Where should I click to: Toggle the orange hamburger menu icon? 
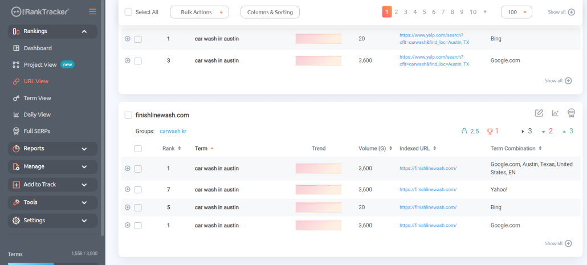click(92, 11)
